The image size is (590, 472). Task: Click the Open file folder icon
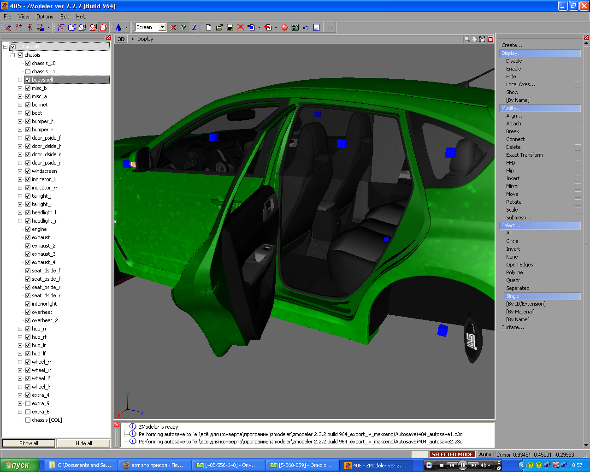pos(219,28)
